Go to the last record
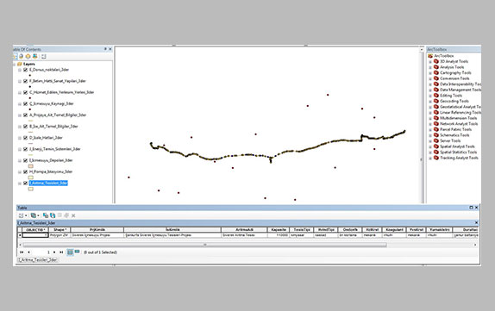495x311 pixels. click(61, 252)
